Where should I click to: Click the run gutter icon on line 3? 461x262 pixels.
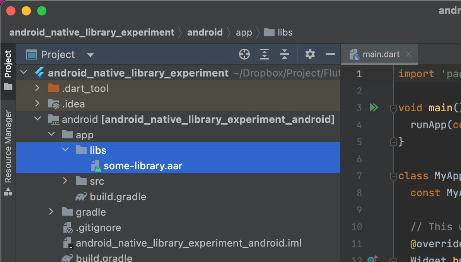point(374,107)
